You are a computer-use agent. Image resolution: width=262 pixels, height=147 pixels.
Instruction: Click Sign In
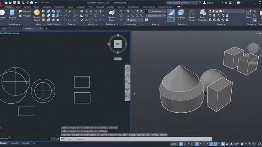click(x=208, y=3)
